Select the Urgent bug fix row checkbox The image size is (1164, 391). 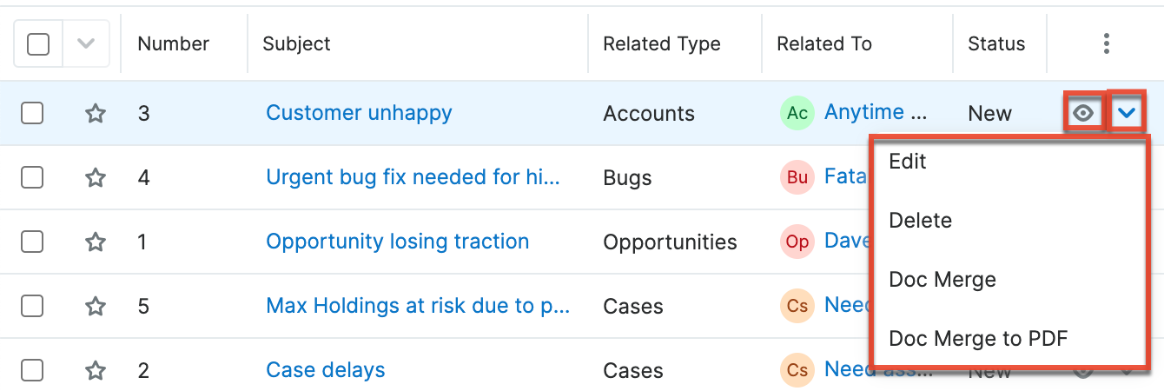coord(32,178)
